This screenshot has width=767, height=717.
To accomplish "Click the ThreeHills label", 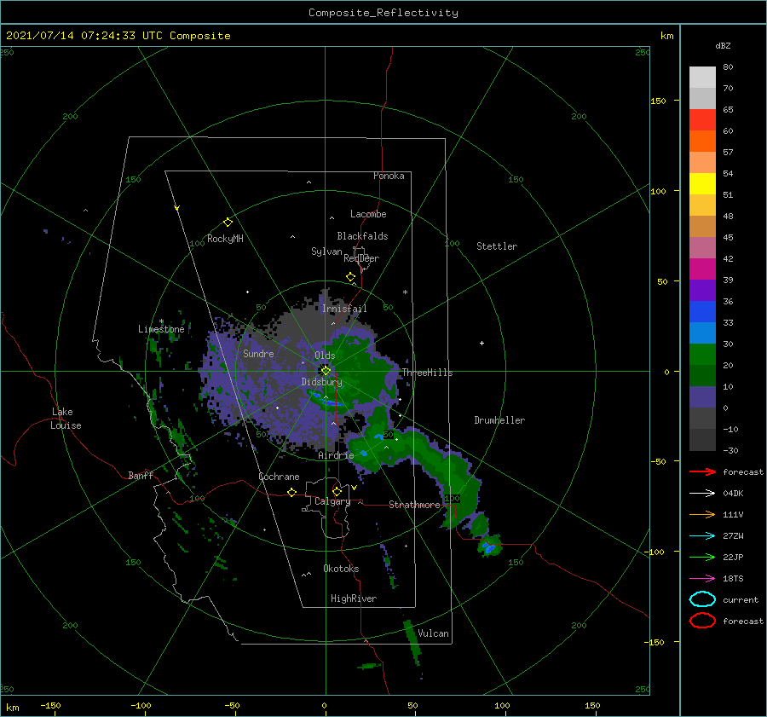I will tap(428, 373).
